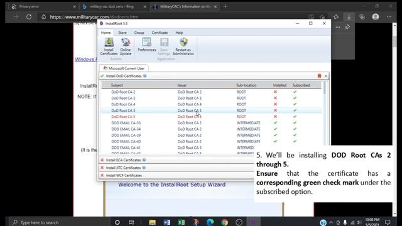The image size is (402, 226).
Task: Collapse the Install DoD Certificates group arrow
Action: point(325,76)
